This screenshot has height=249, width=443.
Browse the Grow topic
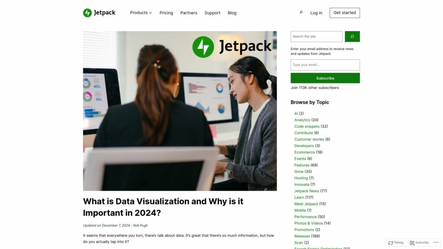coord(299,172)
